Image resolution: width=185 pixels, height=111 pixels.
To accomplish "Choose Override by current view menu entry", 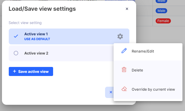I will 148,89.
